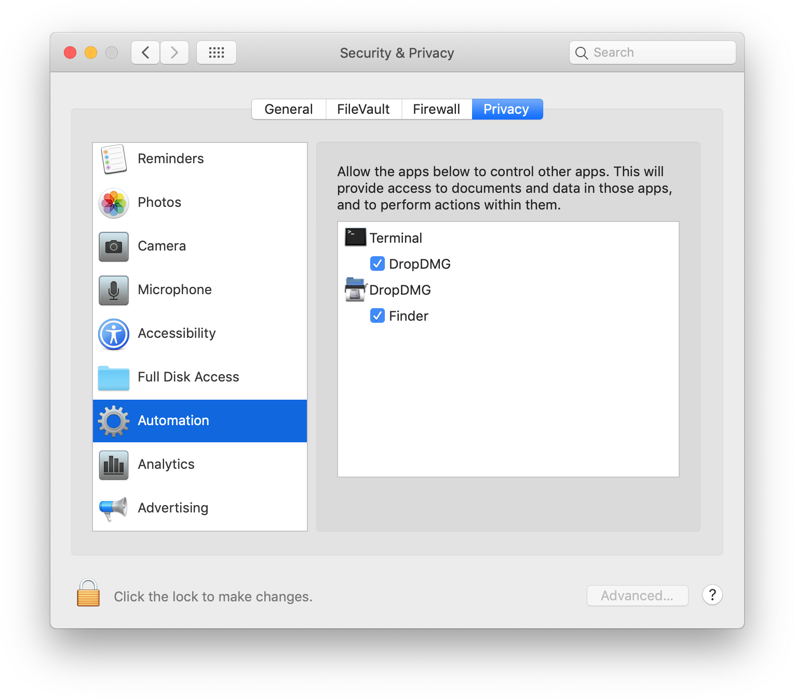Uncheck DropDMG under Terminal
Screen dimensions: 794x698
click(x=378, y=264)
